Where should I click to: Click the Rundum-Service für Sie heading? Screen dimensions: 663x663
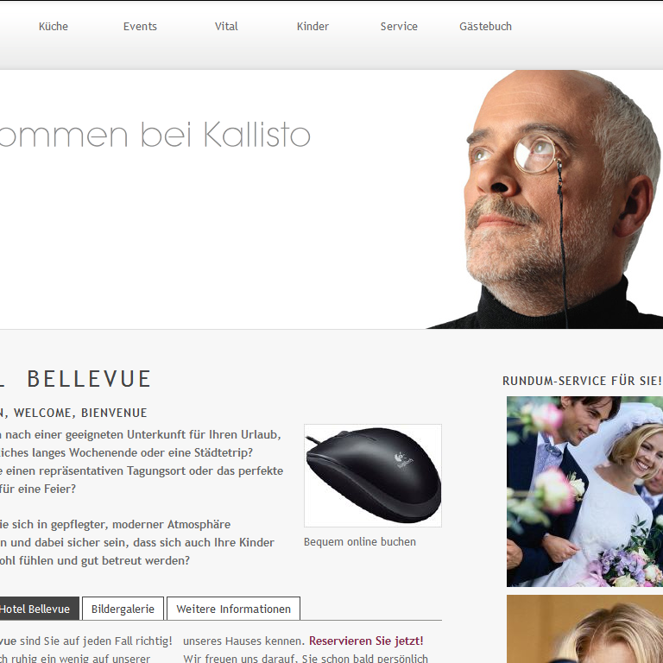coord(582,381)
